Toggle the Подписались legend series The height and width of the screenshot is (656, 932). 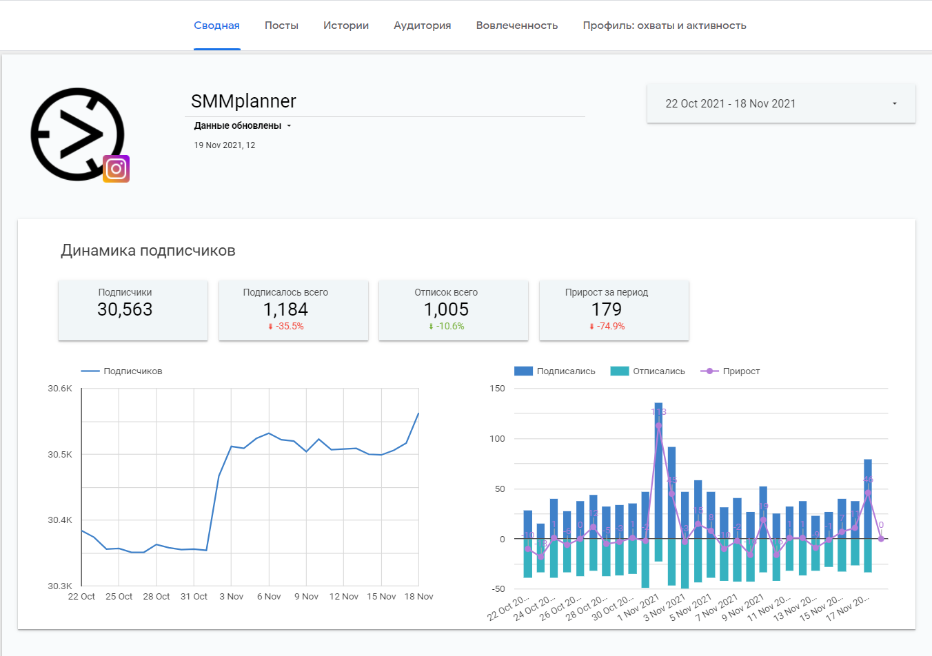coord(555,371)
